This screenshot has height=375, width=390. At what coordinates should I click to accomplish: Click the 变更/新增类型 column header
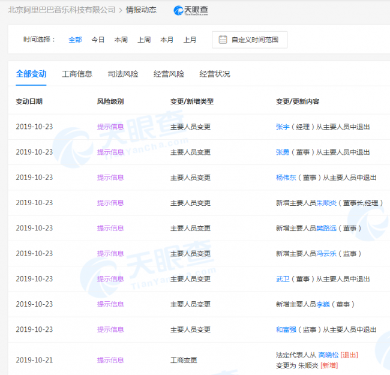point(192,101)
